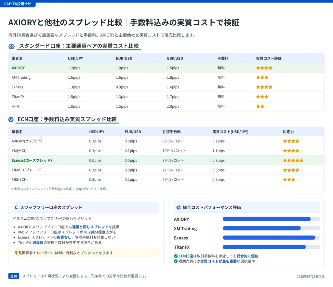Click the five-star rating in the Exness(ロースプレッド) row
Image resolution: width=333 pixels, height=287 pixels.
pos(293,161)
